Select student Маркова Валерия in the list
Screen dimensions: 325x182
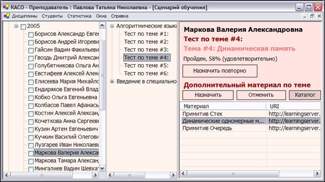click(x=66, y=153)
